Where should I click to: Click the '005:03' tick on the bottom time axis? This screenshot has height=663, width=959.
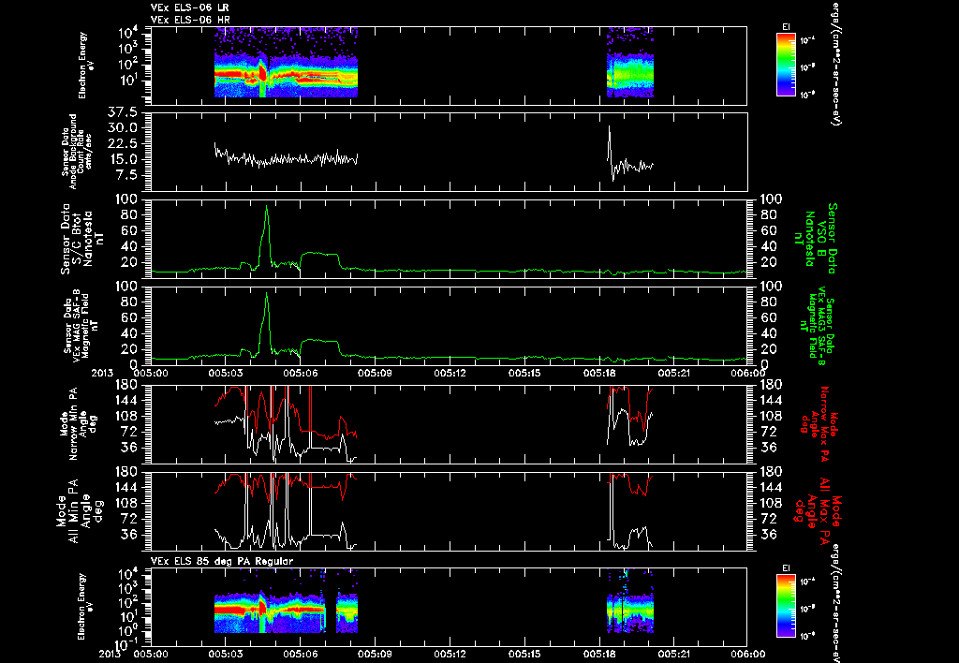pos(226,654)
